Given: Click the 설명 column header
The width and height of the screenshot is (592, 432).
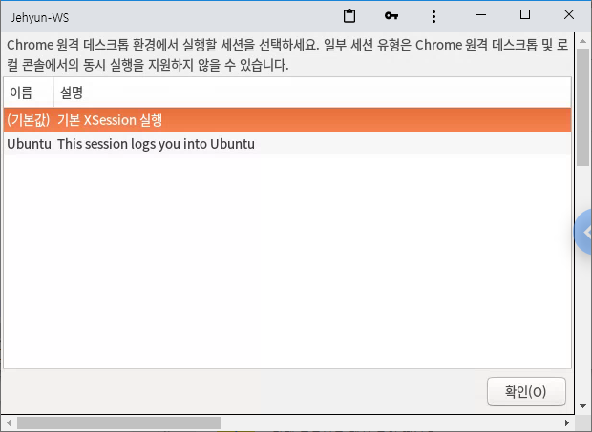Looking at the screenshot, I should [x=312, y=93].
